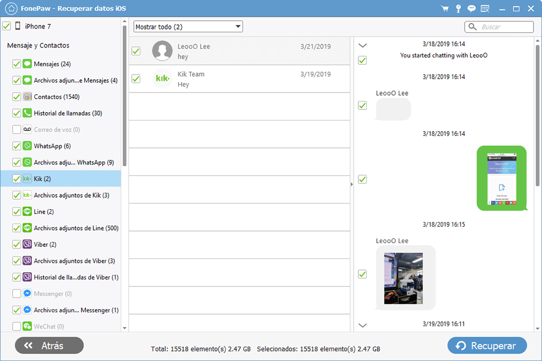Viewport: 542px width, 361px height.
Task: Open the shopping cart icon
Action: (445, 8)
